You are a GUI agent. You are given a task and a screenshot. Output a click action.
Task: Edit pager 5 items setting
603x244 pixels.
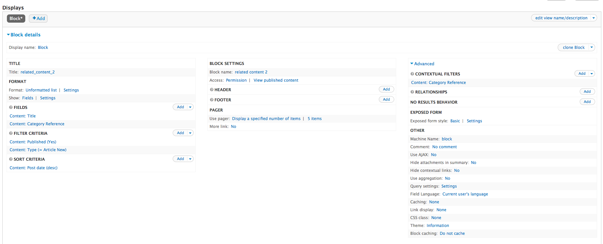click(x=314, y=119)
